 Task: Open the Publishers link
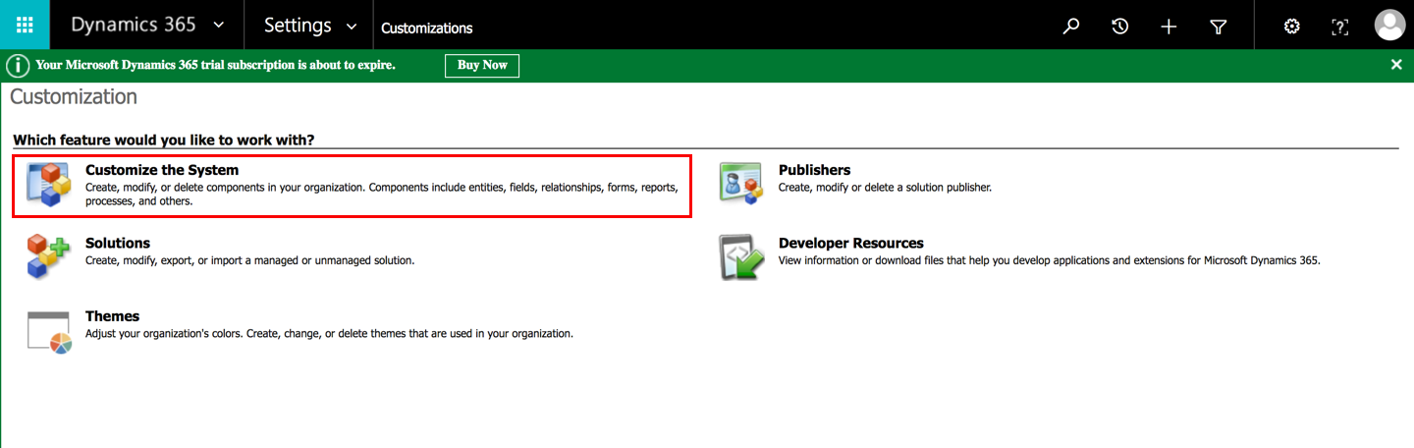point(814,170)
